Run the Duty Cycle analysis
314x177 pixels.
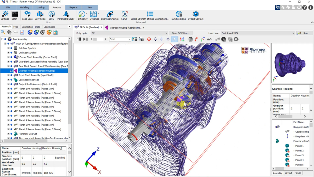click(x=40, y=15)
